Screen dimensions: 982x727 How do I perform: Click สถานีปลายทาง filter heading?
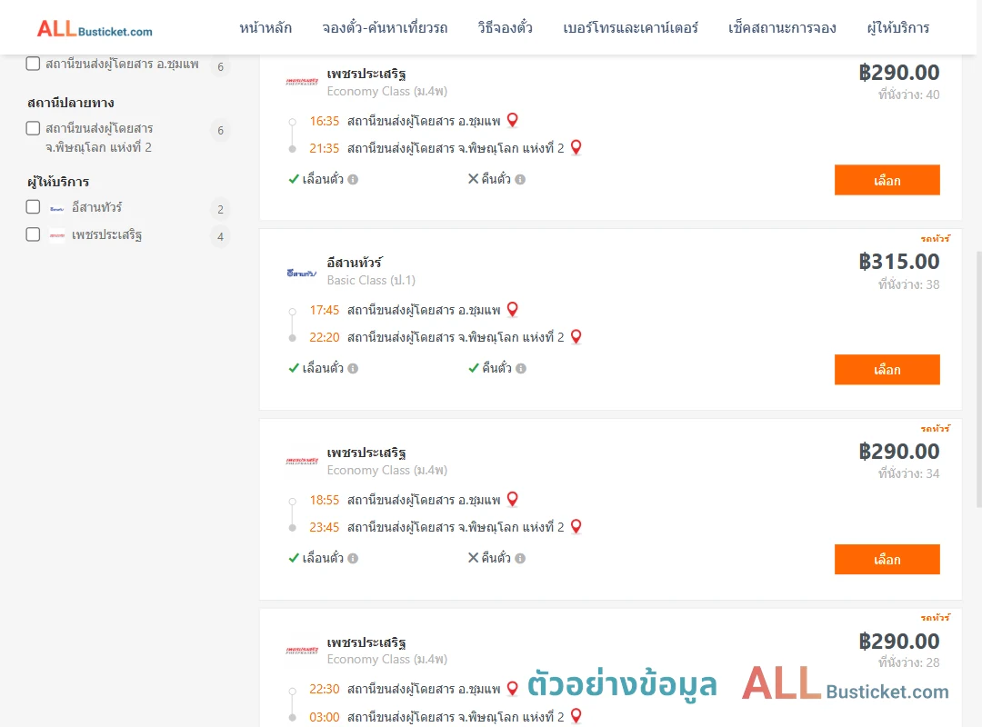pyautogui.click(x=71, y=103)
